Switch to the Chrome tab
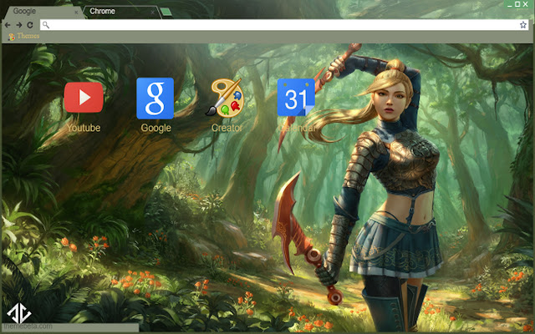 [x=122, y=12]
